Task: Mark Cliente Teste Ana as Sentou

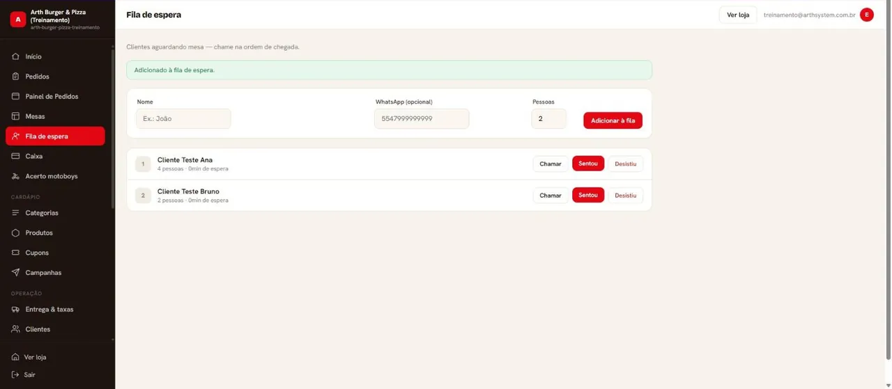Action: click(588, 164)
